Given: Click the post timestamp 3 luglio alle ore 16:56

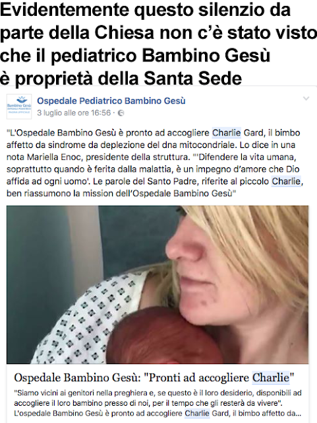Looking at the screenshot, I should (x=74, y=113).
